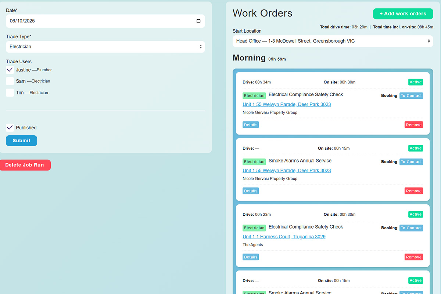Click Details on the Truganina card
441x294 pixels.
pos(251,257)
